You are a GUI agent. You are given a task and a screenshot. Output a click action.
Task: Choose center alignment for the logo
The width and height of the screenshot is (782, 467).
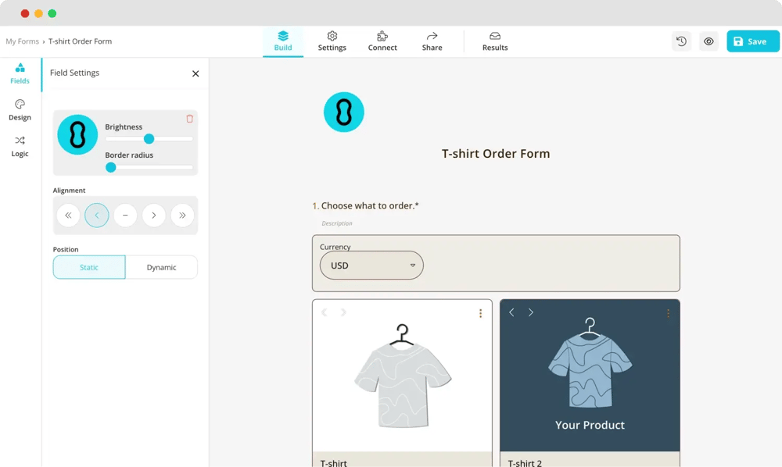tap(125, 215)
